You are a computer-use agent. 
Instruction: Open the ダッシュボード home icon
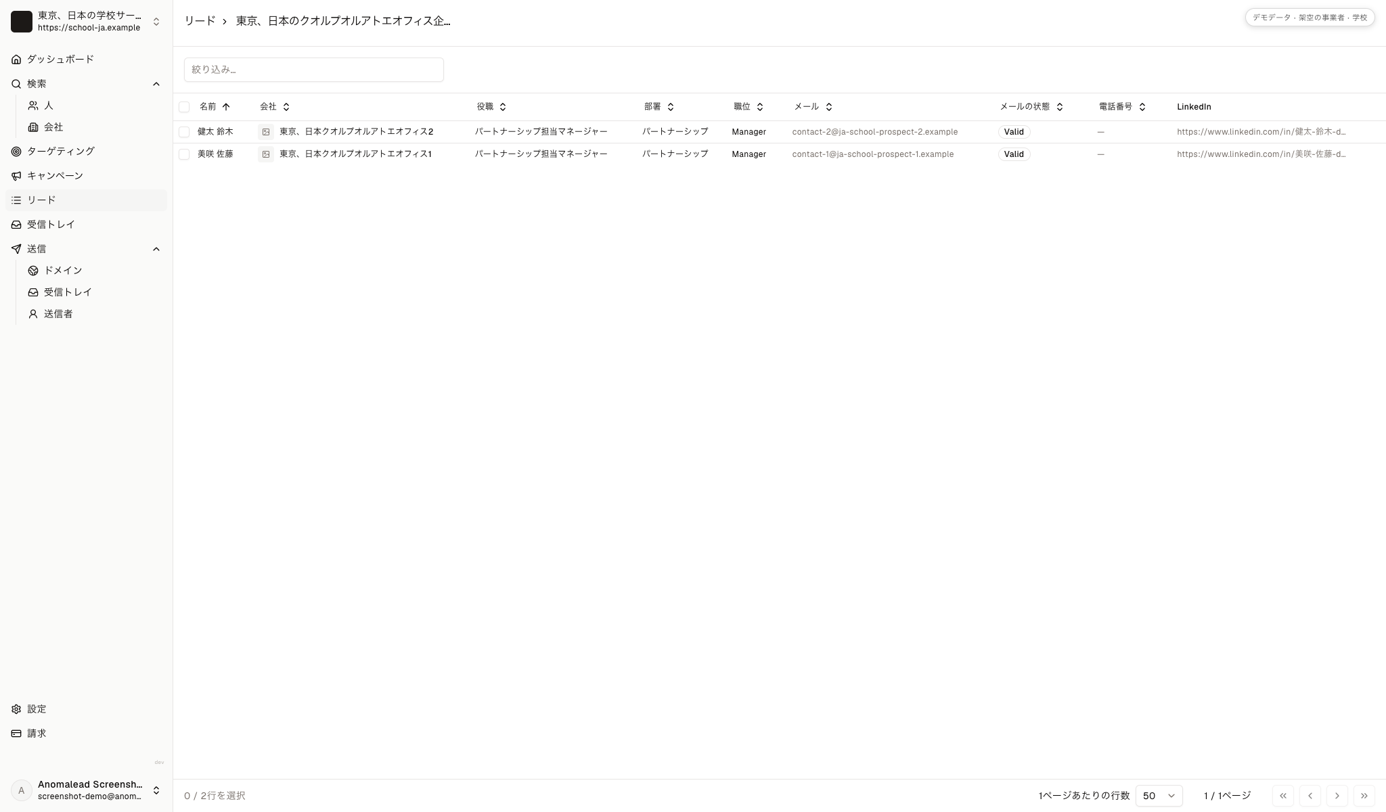[16, 60]
